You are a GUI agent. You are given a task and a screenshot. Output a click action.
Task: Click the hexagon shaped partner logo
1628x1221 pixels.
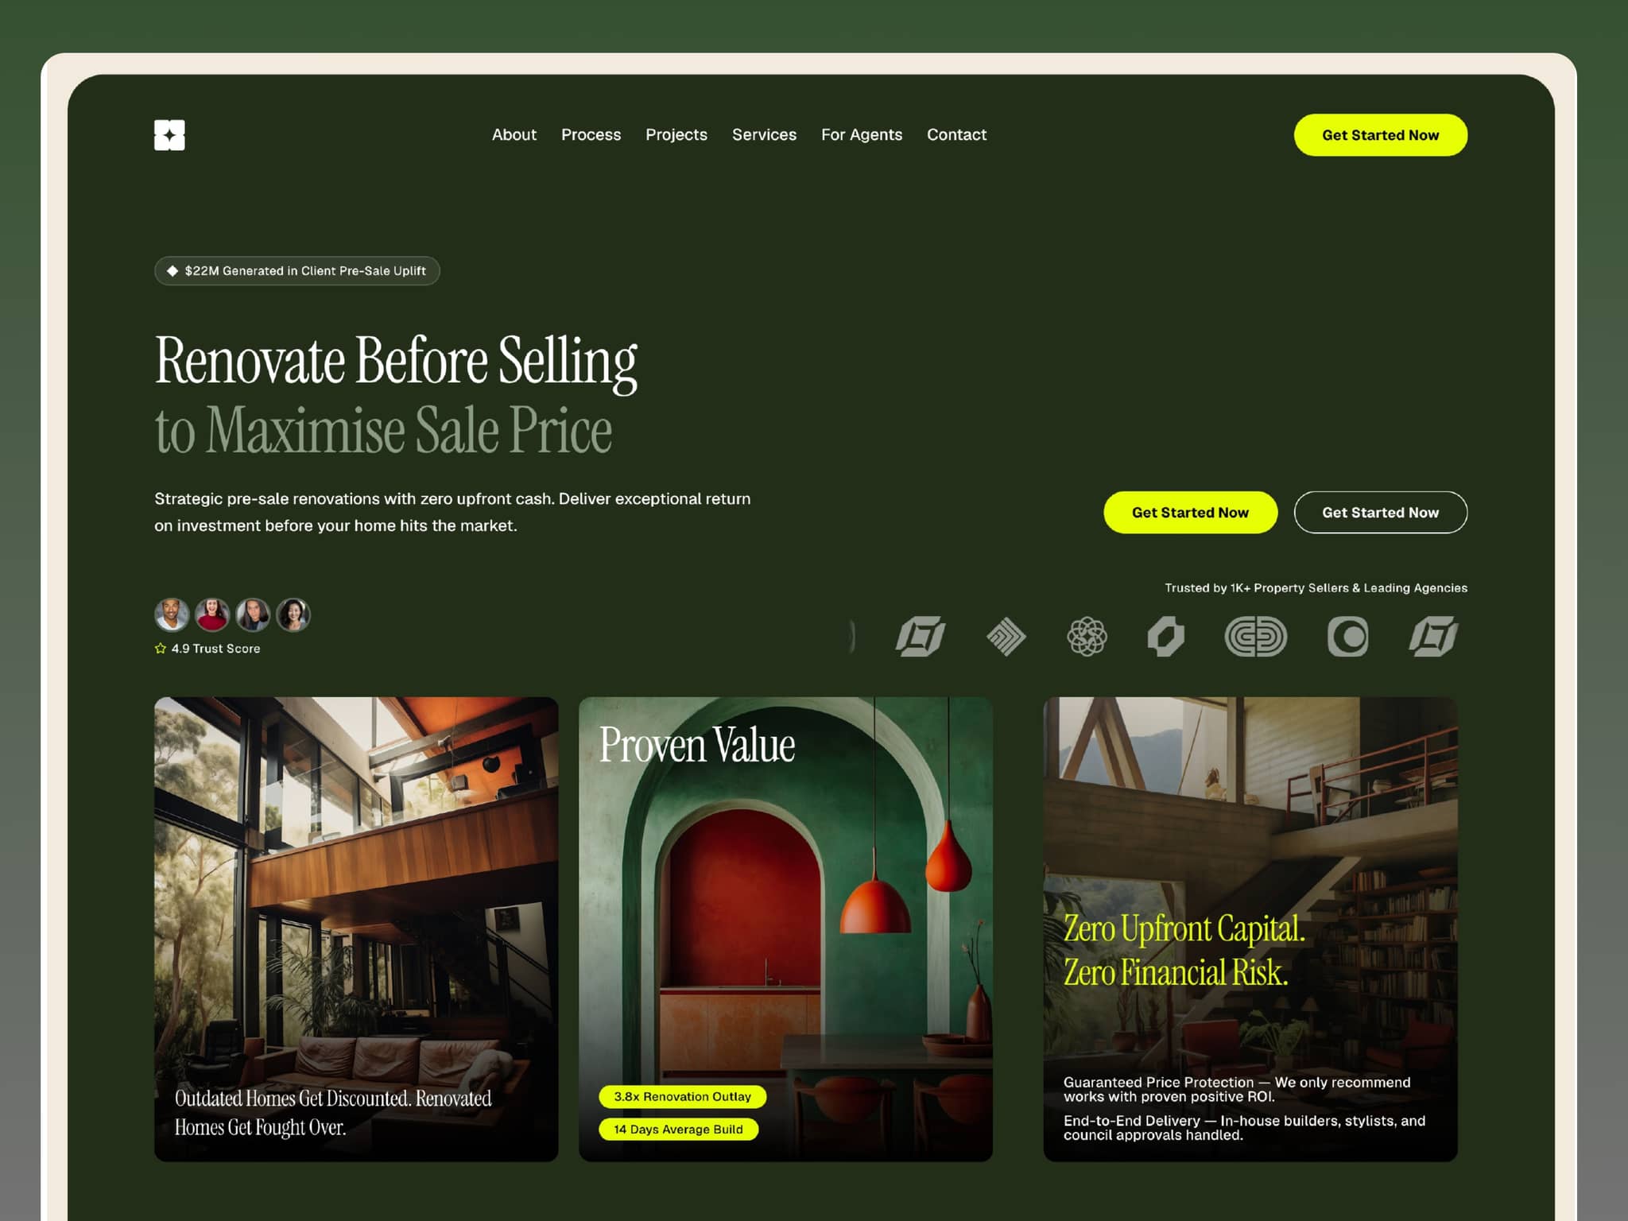[x=1166, y=637]
